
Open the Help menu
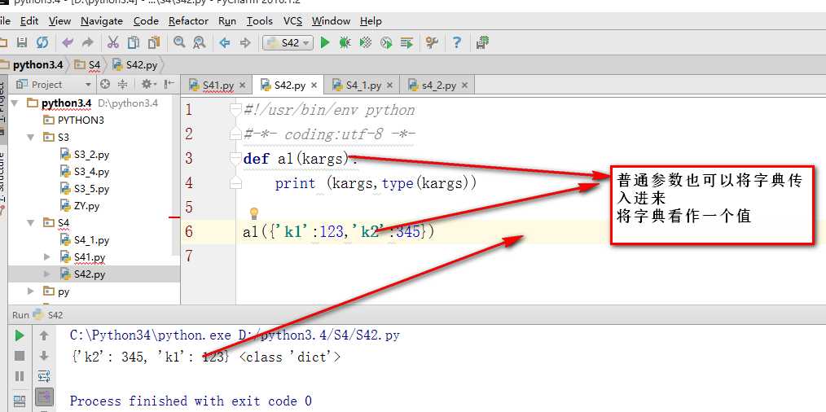click(371, 21)
